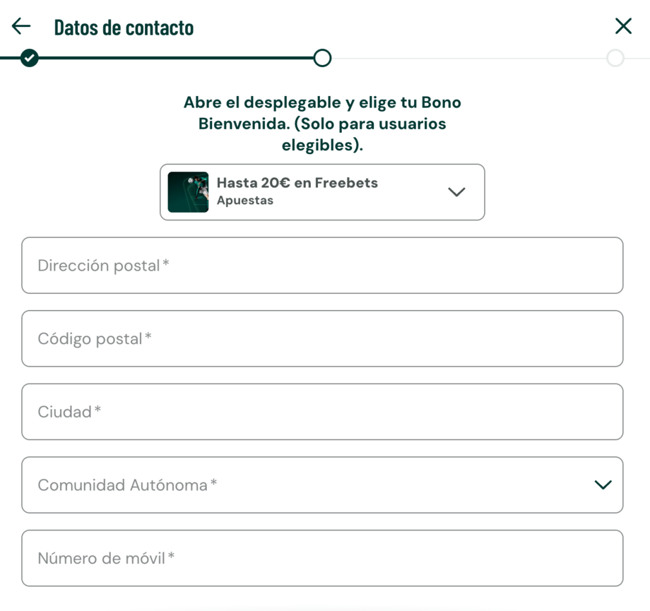The height and width of the screenshot is (611, 650).
Task: Click the chevron on the welcome bonus selector
Action: [x=456, y=191]
